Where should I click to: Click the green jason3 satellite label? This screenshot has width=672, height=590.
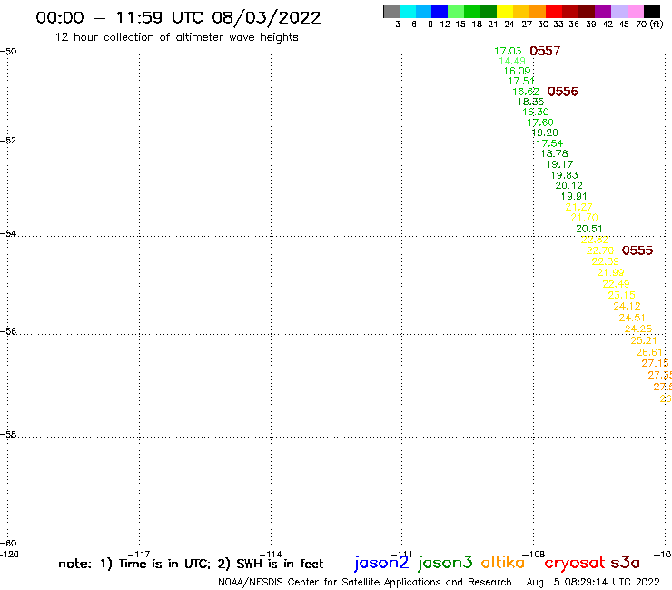pos(445,564)
